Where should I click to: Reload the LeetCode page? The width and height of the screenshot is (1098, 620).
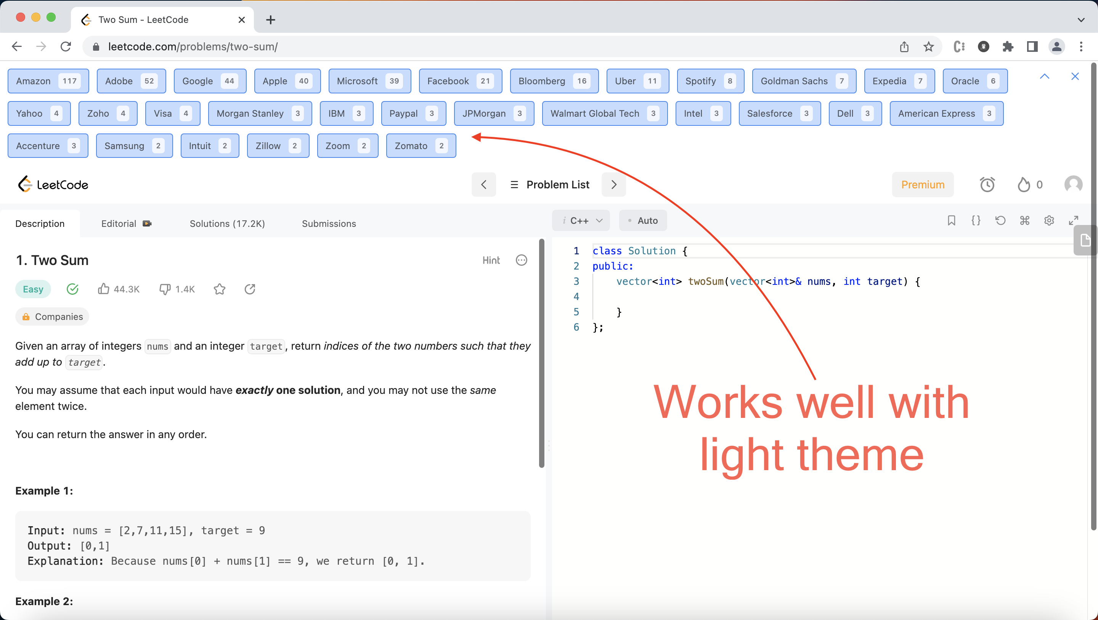66,47
